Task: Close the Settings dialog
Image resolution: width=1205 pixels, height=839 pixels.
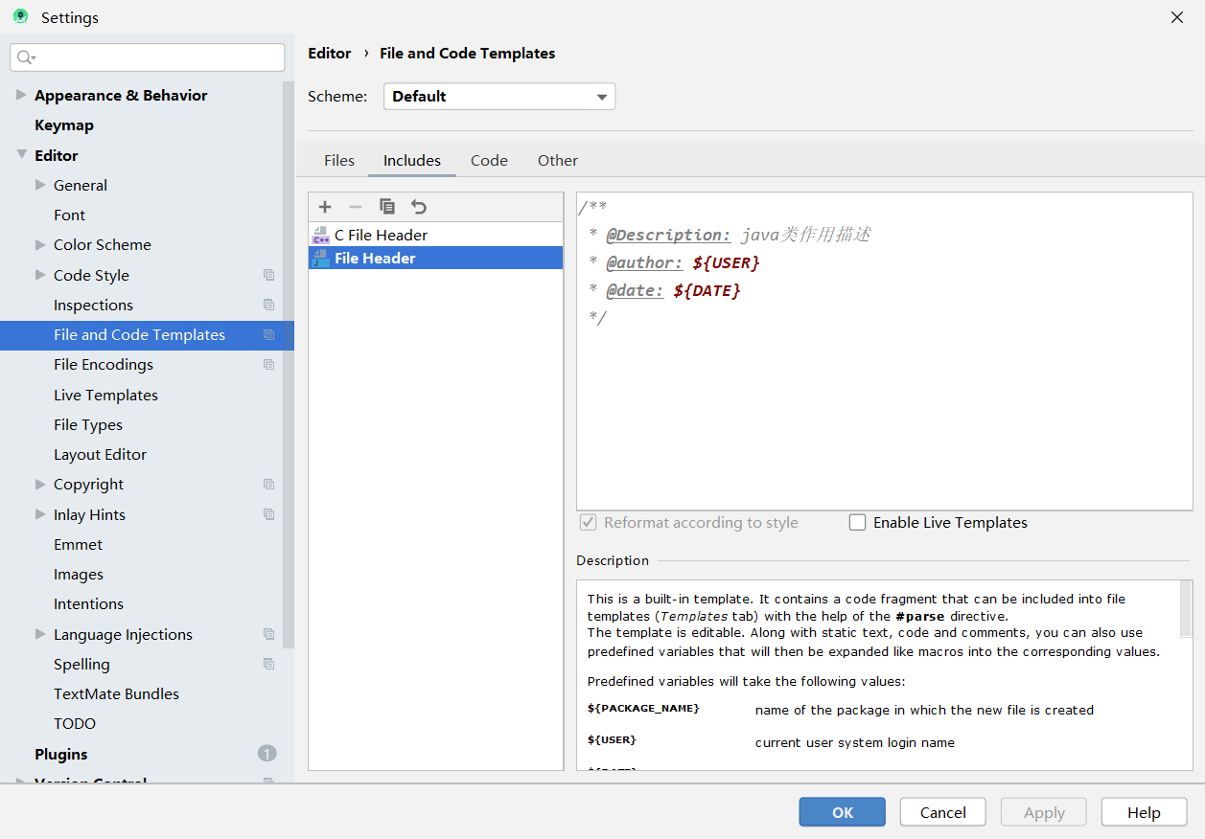Action: pos(1177,17)
